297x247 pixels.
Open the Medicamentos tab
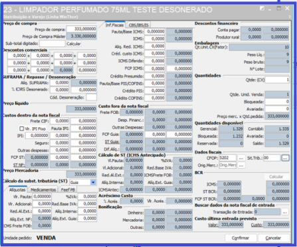tap(43, 189)
